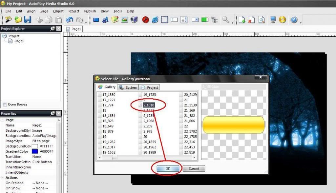Click the blue GradientColor swatch
This screenshot has height=193, width=336.
35,151
